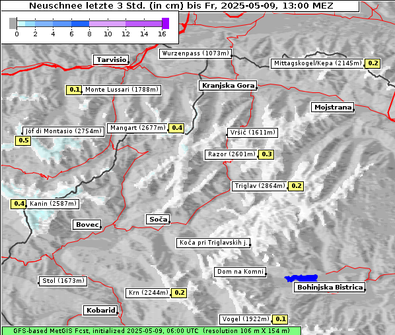395x335 pixels.
Task: Click the Jôf di Montasio (2754m) label
Action: (x=63, y=131)
